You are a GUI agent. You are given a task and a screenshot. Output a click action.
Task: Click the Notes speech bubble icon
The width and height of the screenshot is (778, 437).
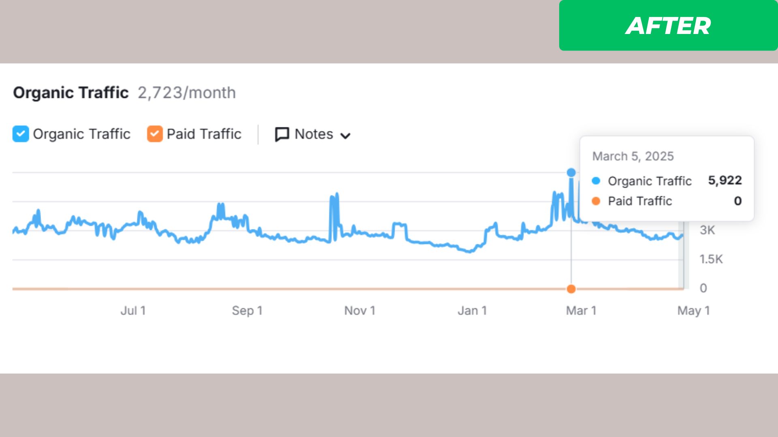[x=282, y=134]
